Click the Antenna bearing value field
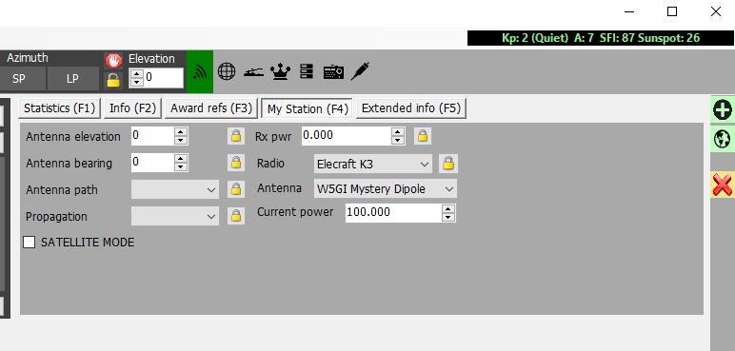This screenshot has height=351, width=735. tap(153, 163)
